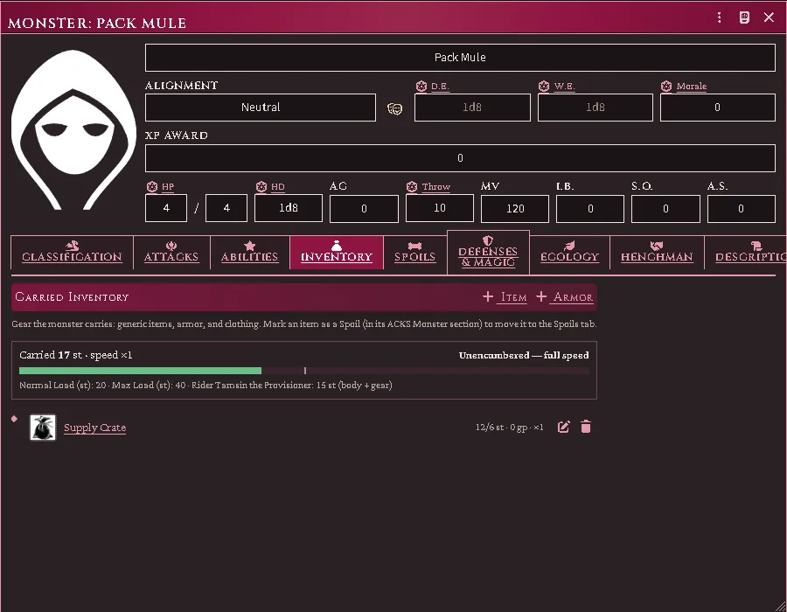
Task: Delete the Supply Crate item
Action: 586,427
